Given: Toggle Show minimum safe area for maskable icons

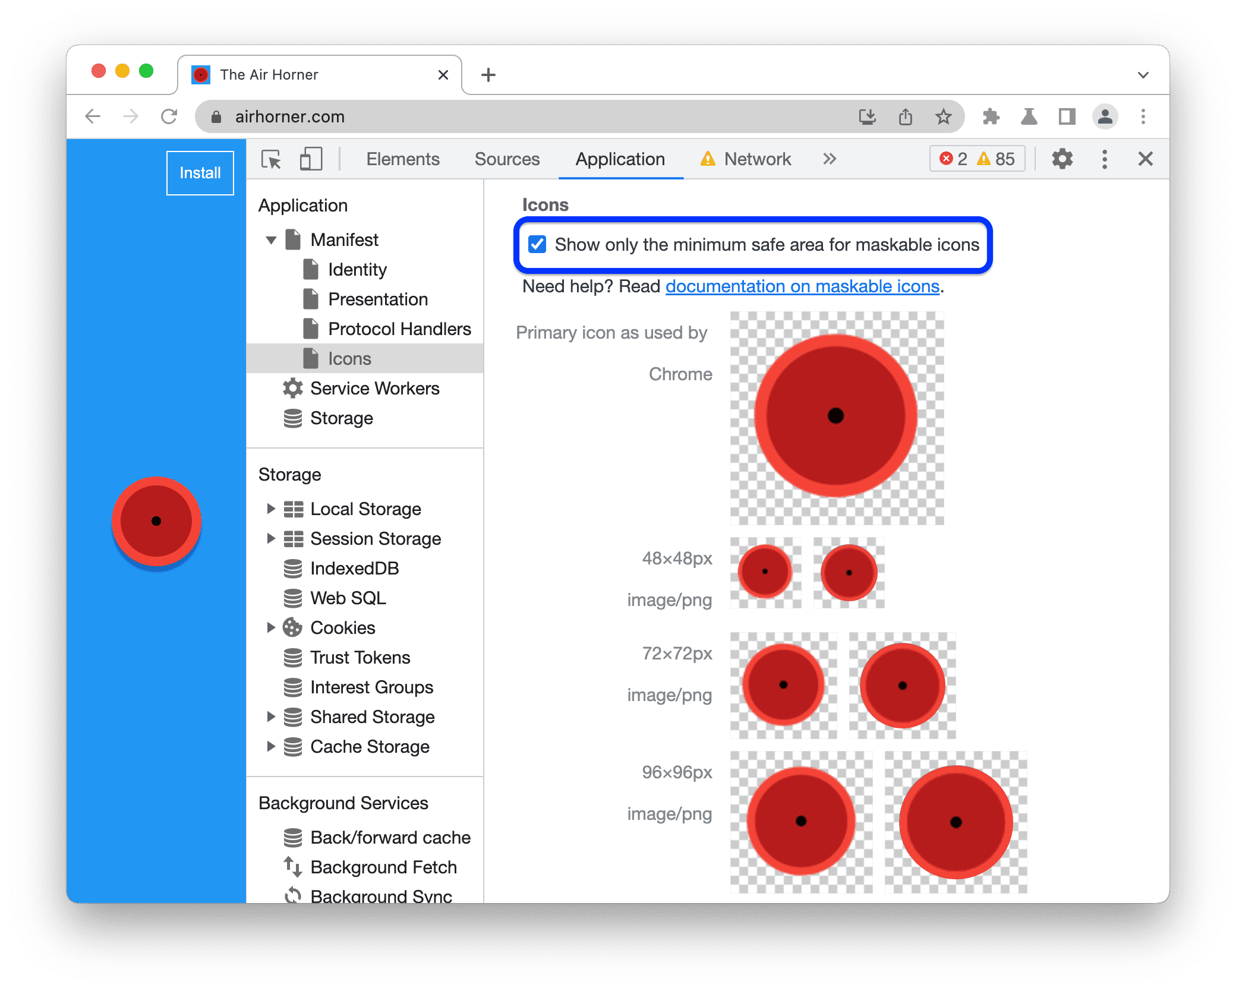Looking at the screenshot, I should [535, 245].
